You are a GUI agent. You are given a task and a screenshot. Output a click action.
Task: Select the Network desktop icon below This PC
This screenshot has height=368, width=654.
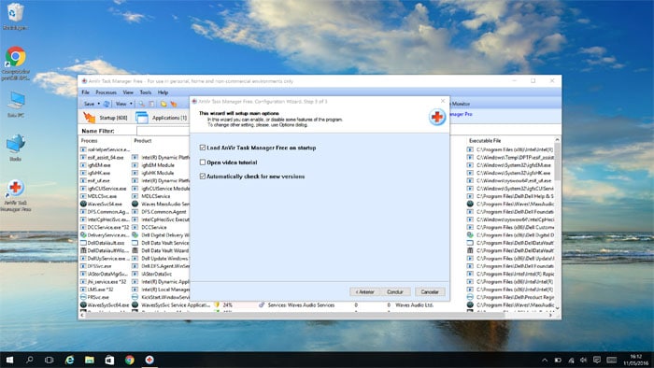click(x=16, y=148)
